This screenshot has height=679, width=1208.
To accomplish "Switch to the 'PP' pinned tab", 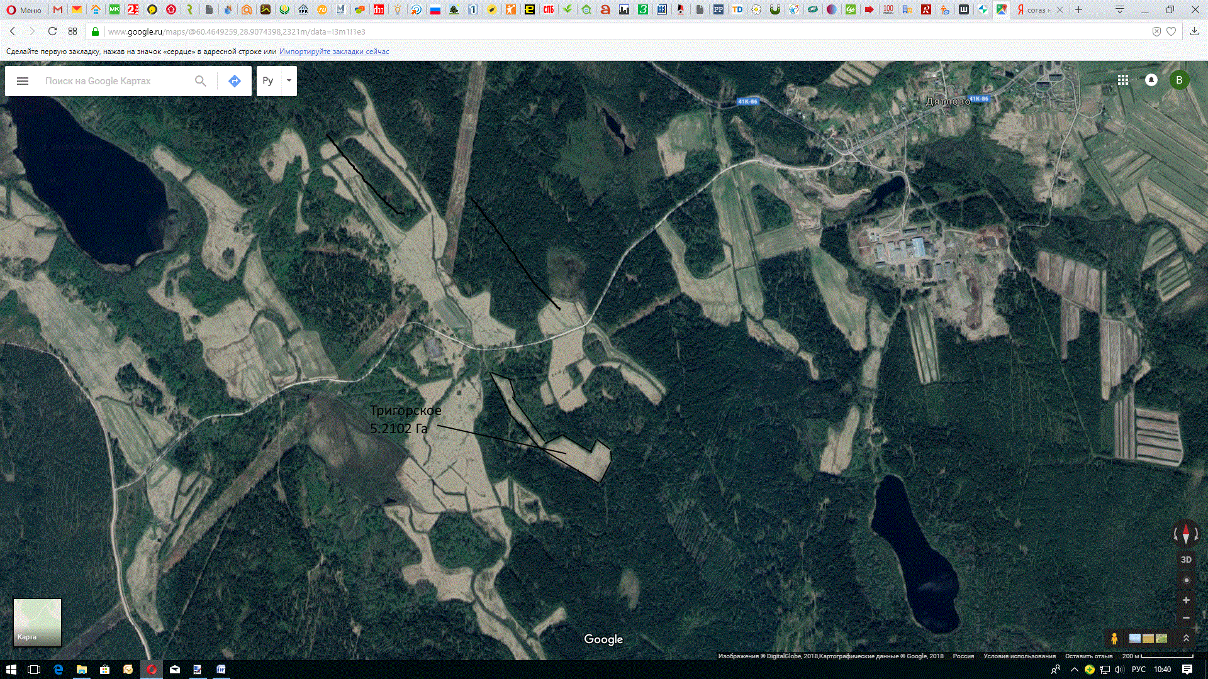I will 719,9.
